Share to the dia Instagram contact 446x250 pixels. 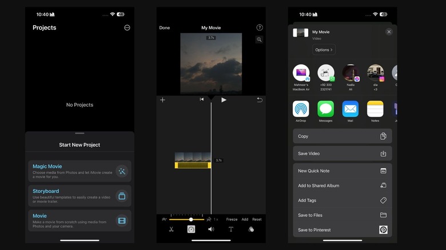click(x=375, y=77)
